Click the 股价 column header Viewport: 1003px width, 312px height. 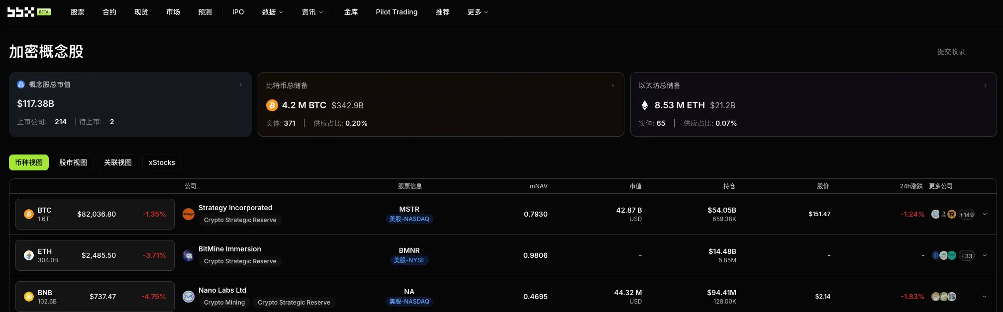pyautogui.click(x=823, y=186)
